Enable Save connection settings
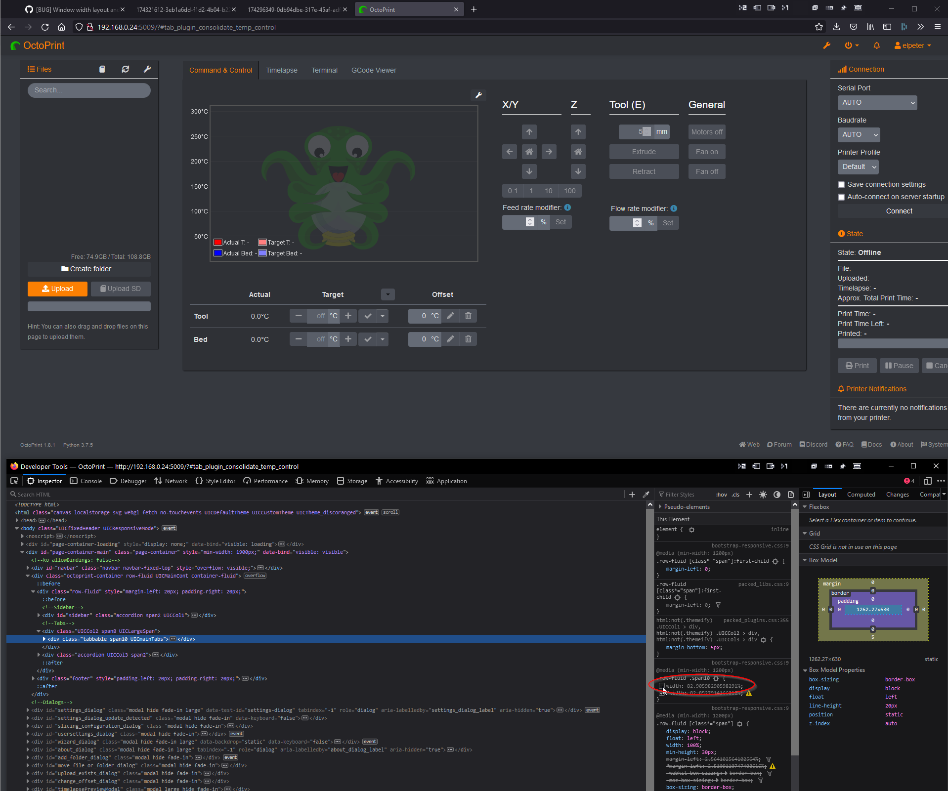948x791 pixels. [841, 184]
